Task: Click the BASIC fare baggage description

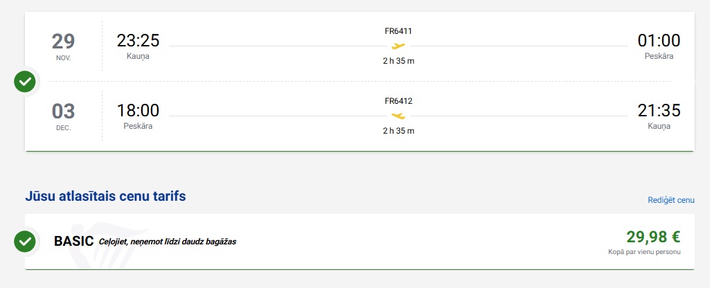Action: pos(168,242)
